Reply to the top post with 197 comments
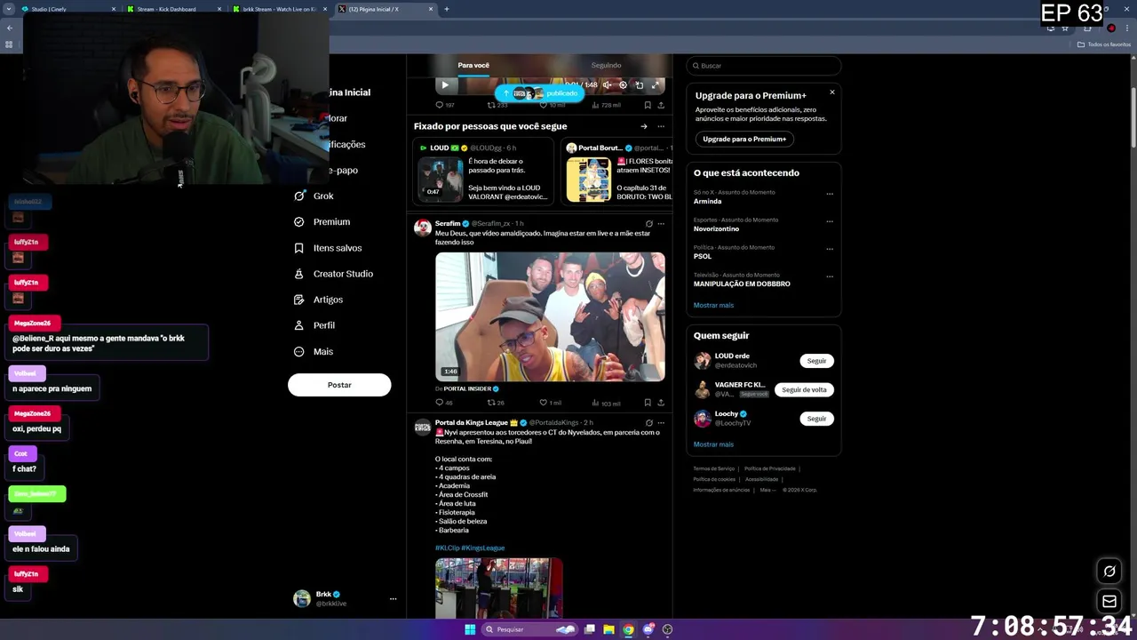 coord(445,105)
